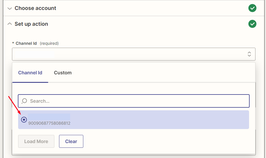Switch to the Custom tab
The height and width of the screenshot is (158, 266).
coord(63,73)
